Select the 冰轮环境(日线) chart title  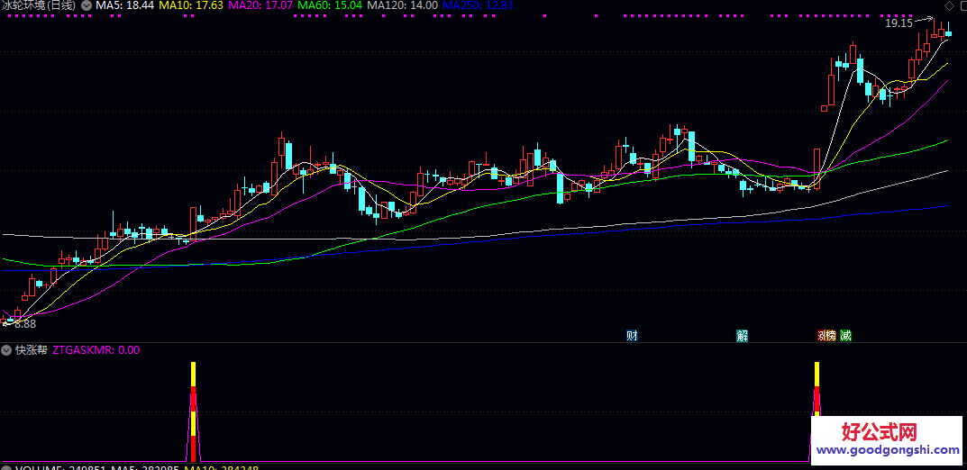[39, 5]
